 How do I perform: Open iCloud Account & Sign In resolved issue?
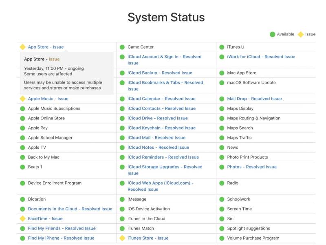pos(165,60)
